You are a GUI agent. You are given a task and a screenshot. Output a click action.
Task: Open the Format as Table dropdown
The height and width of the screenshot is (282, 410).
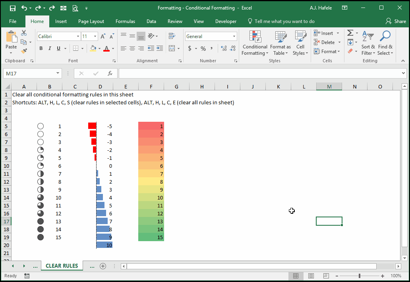coord(280,43)
